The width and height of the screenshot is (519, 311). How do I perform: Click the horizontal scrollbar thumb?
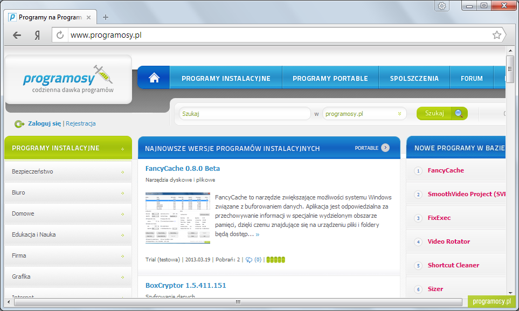[x=238, y=302]
